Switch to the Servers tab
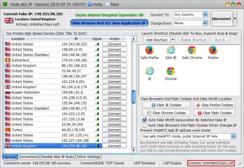The width and height of the screenshot is (244, 168). click(10, 157)
